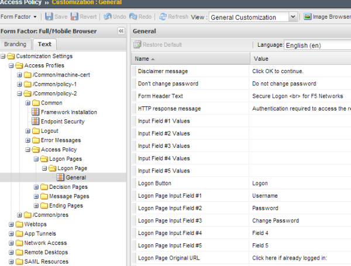Switch to the Branding tab
The image size is (351, 266).
(15, 44)
